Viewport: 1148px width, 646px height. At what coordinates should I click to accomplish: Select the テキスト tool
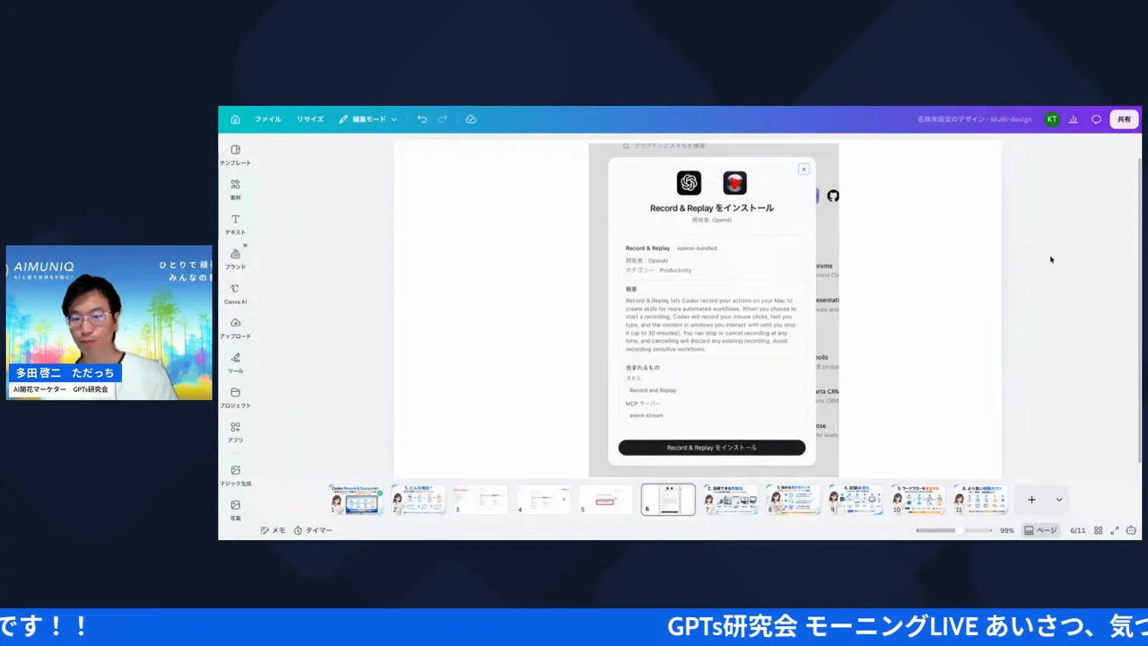point(235,224)
